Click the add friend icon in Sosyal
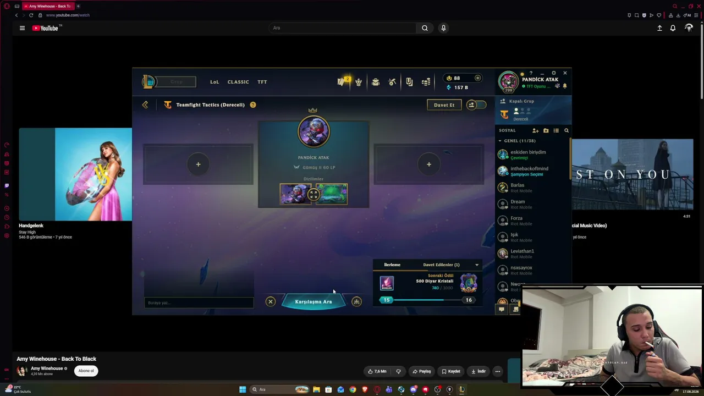Screen dimensions: 704x396 pyautogui.click(x=535, y=130)
